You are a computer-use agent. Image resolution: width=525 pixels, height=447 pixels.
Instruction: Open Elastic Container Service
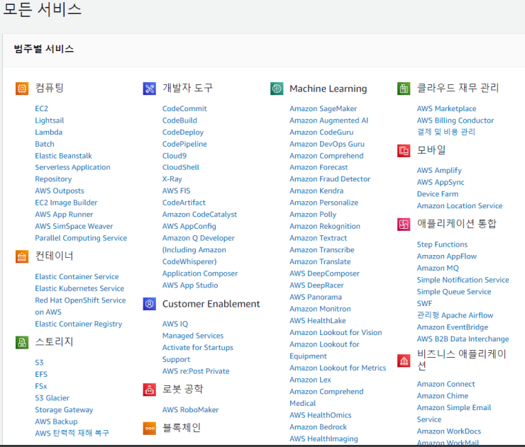tap(77, 276)
